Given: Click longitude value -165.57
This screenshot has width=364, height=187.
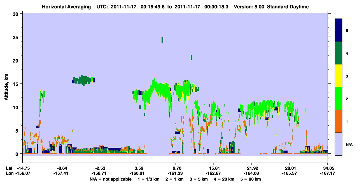Looking at the screenshot, I should pos(290,173).
